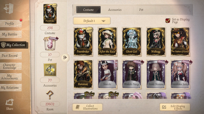Click the exit door icon
Image resolution: width=204 pixels, height=114 pixels.
[9, 8]
